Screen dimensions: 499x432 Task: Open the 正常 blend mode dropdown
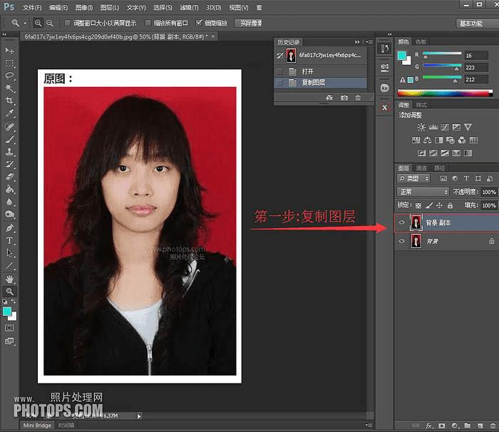[423, 192]
